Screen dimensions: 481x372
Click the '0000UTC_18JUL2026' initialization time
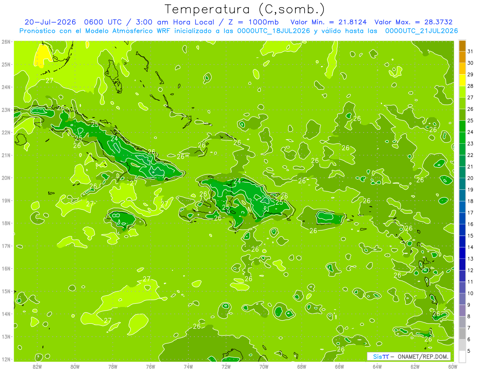tap(274, 31)
